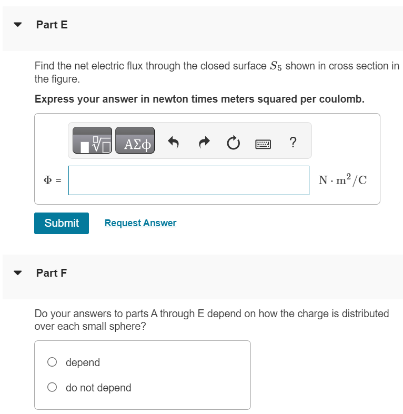The height and width of the screenshot is (414, 403).
Task: Select the 'do not depend' radio option
Action: point(52,387)
